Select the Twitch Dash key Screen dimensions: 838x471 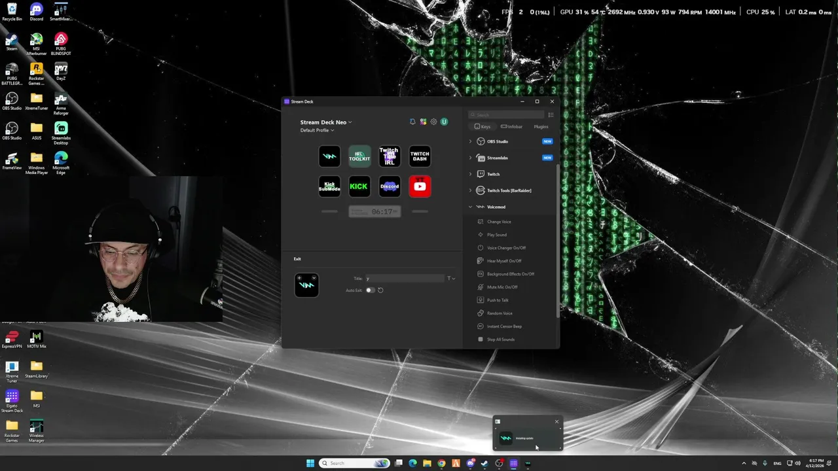pos(420,156)
